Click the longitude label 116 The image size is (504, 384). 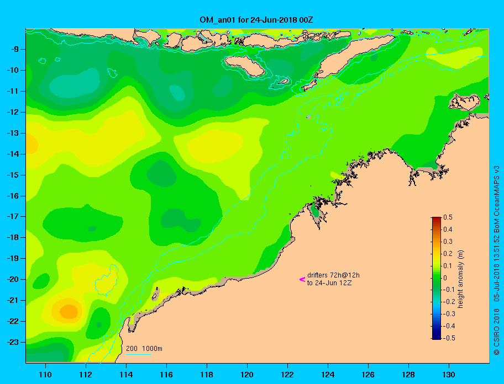tap(166, 375)
